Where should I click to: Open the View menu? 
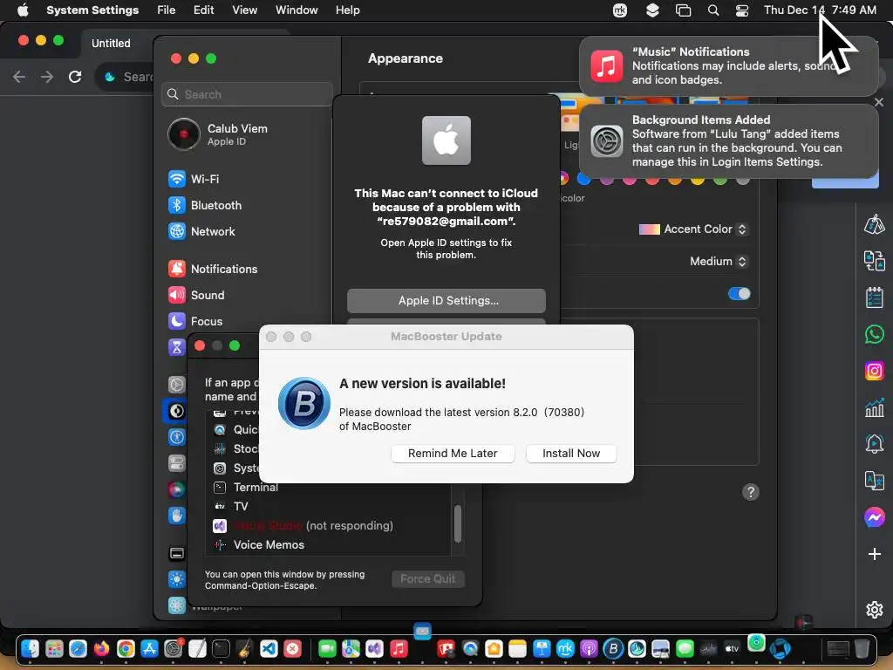tap(244, 10)
